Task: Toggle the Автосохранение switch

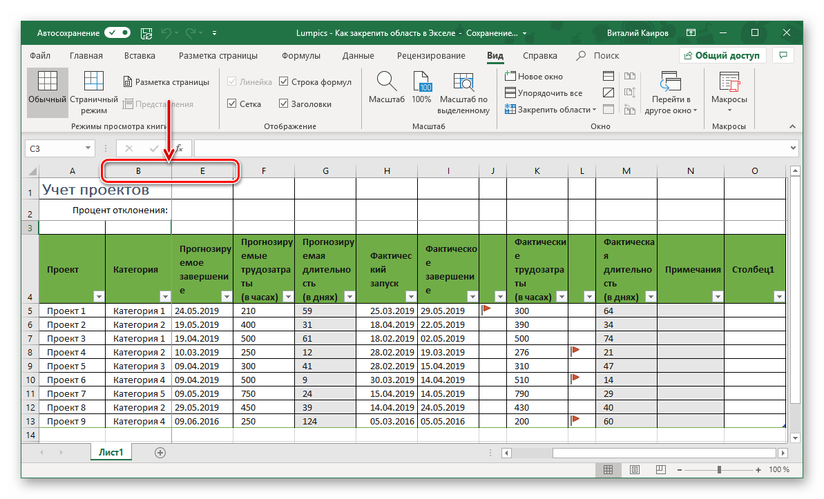Action: [117, 32]
